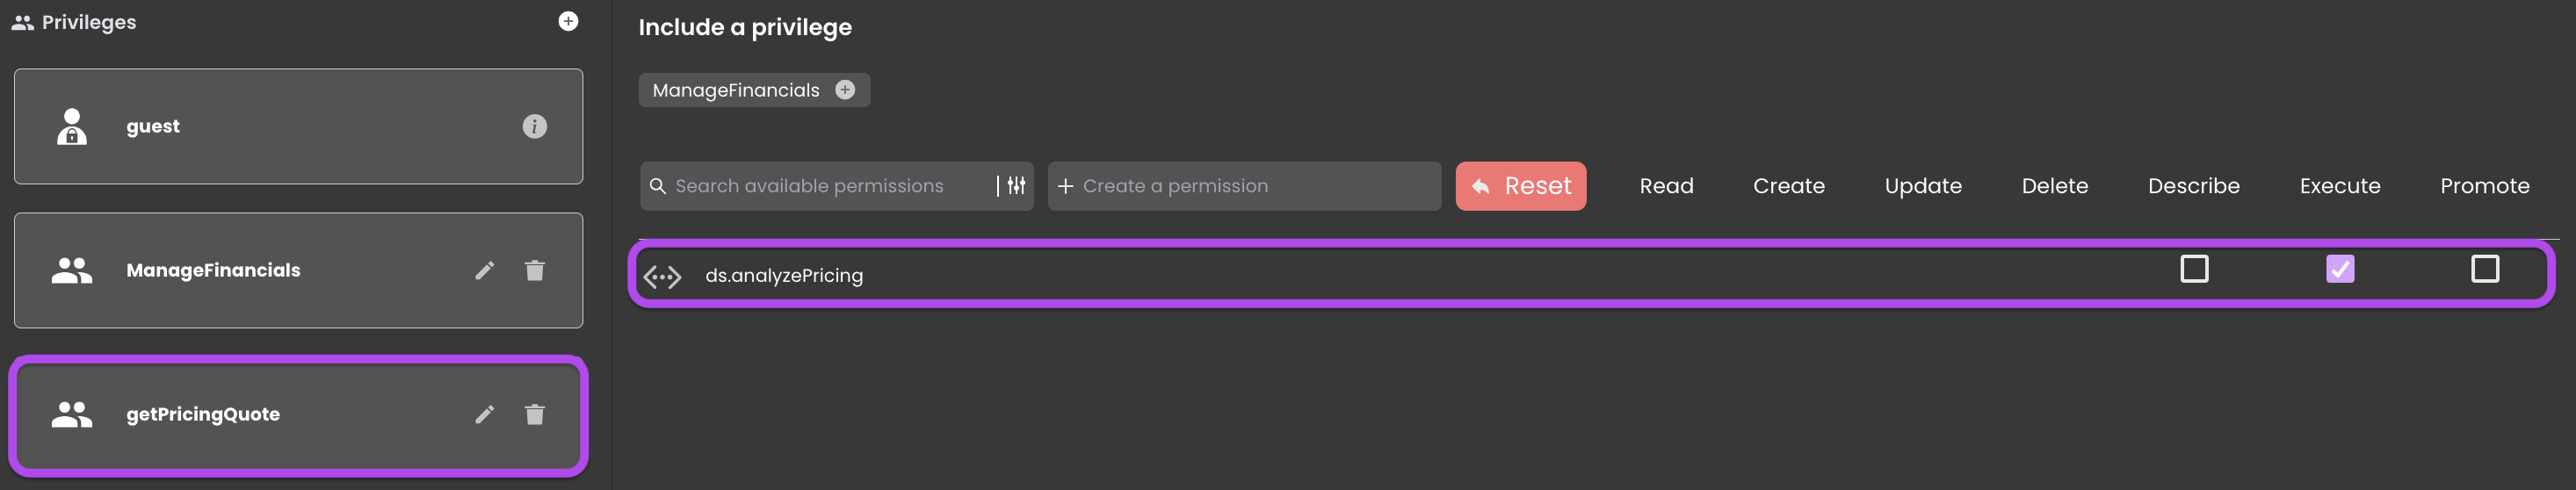Select the ds.analyzePricing permission row

point(1592,274)
